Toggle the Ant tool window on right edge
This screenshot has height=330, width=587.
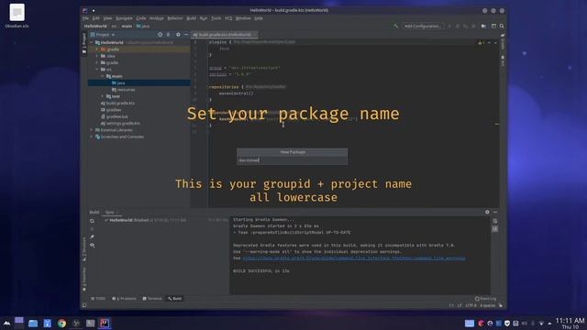click(503, 60)
